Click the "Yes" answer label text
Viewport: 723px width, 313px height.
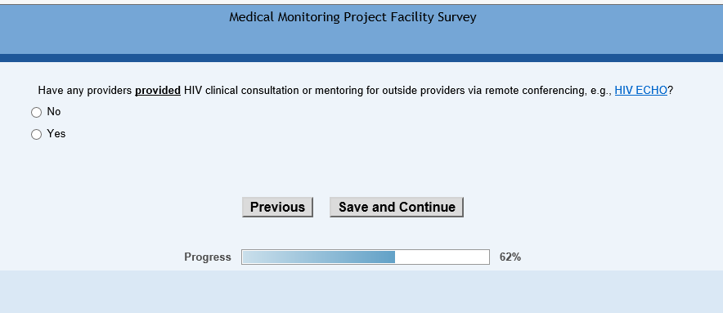tap(56, 134)
